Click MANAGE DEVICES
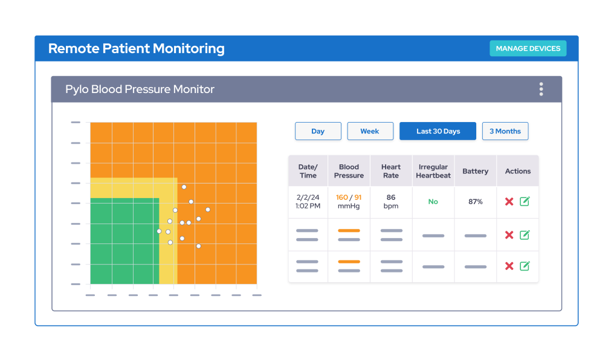The width and height of the screenshot is (614, 360). click(x=528, y=48)
